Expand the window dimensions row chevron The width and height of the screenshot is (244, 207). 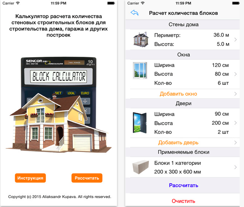click(x=235, y=74)
